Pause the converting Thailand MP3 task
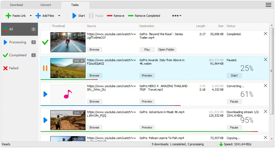Image resolution: width=275 pixels, height=148 pixels. 234,101
